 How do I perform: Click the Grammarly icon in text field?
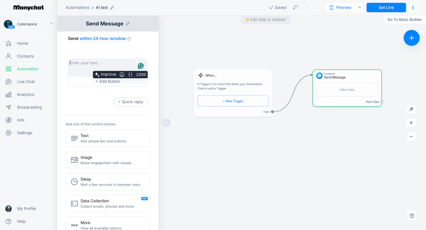click(141, 66)
